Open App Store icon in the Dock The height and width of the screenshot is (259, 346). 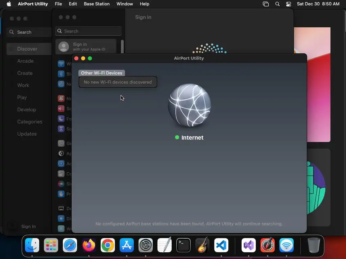click(x=127, y=245)
